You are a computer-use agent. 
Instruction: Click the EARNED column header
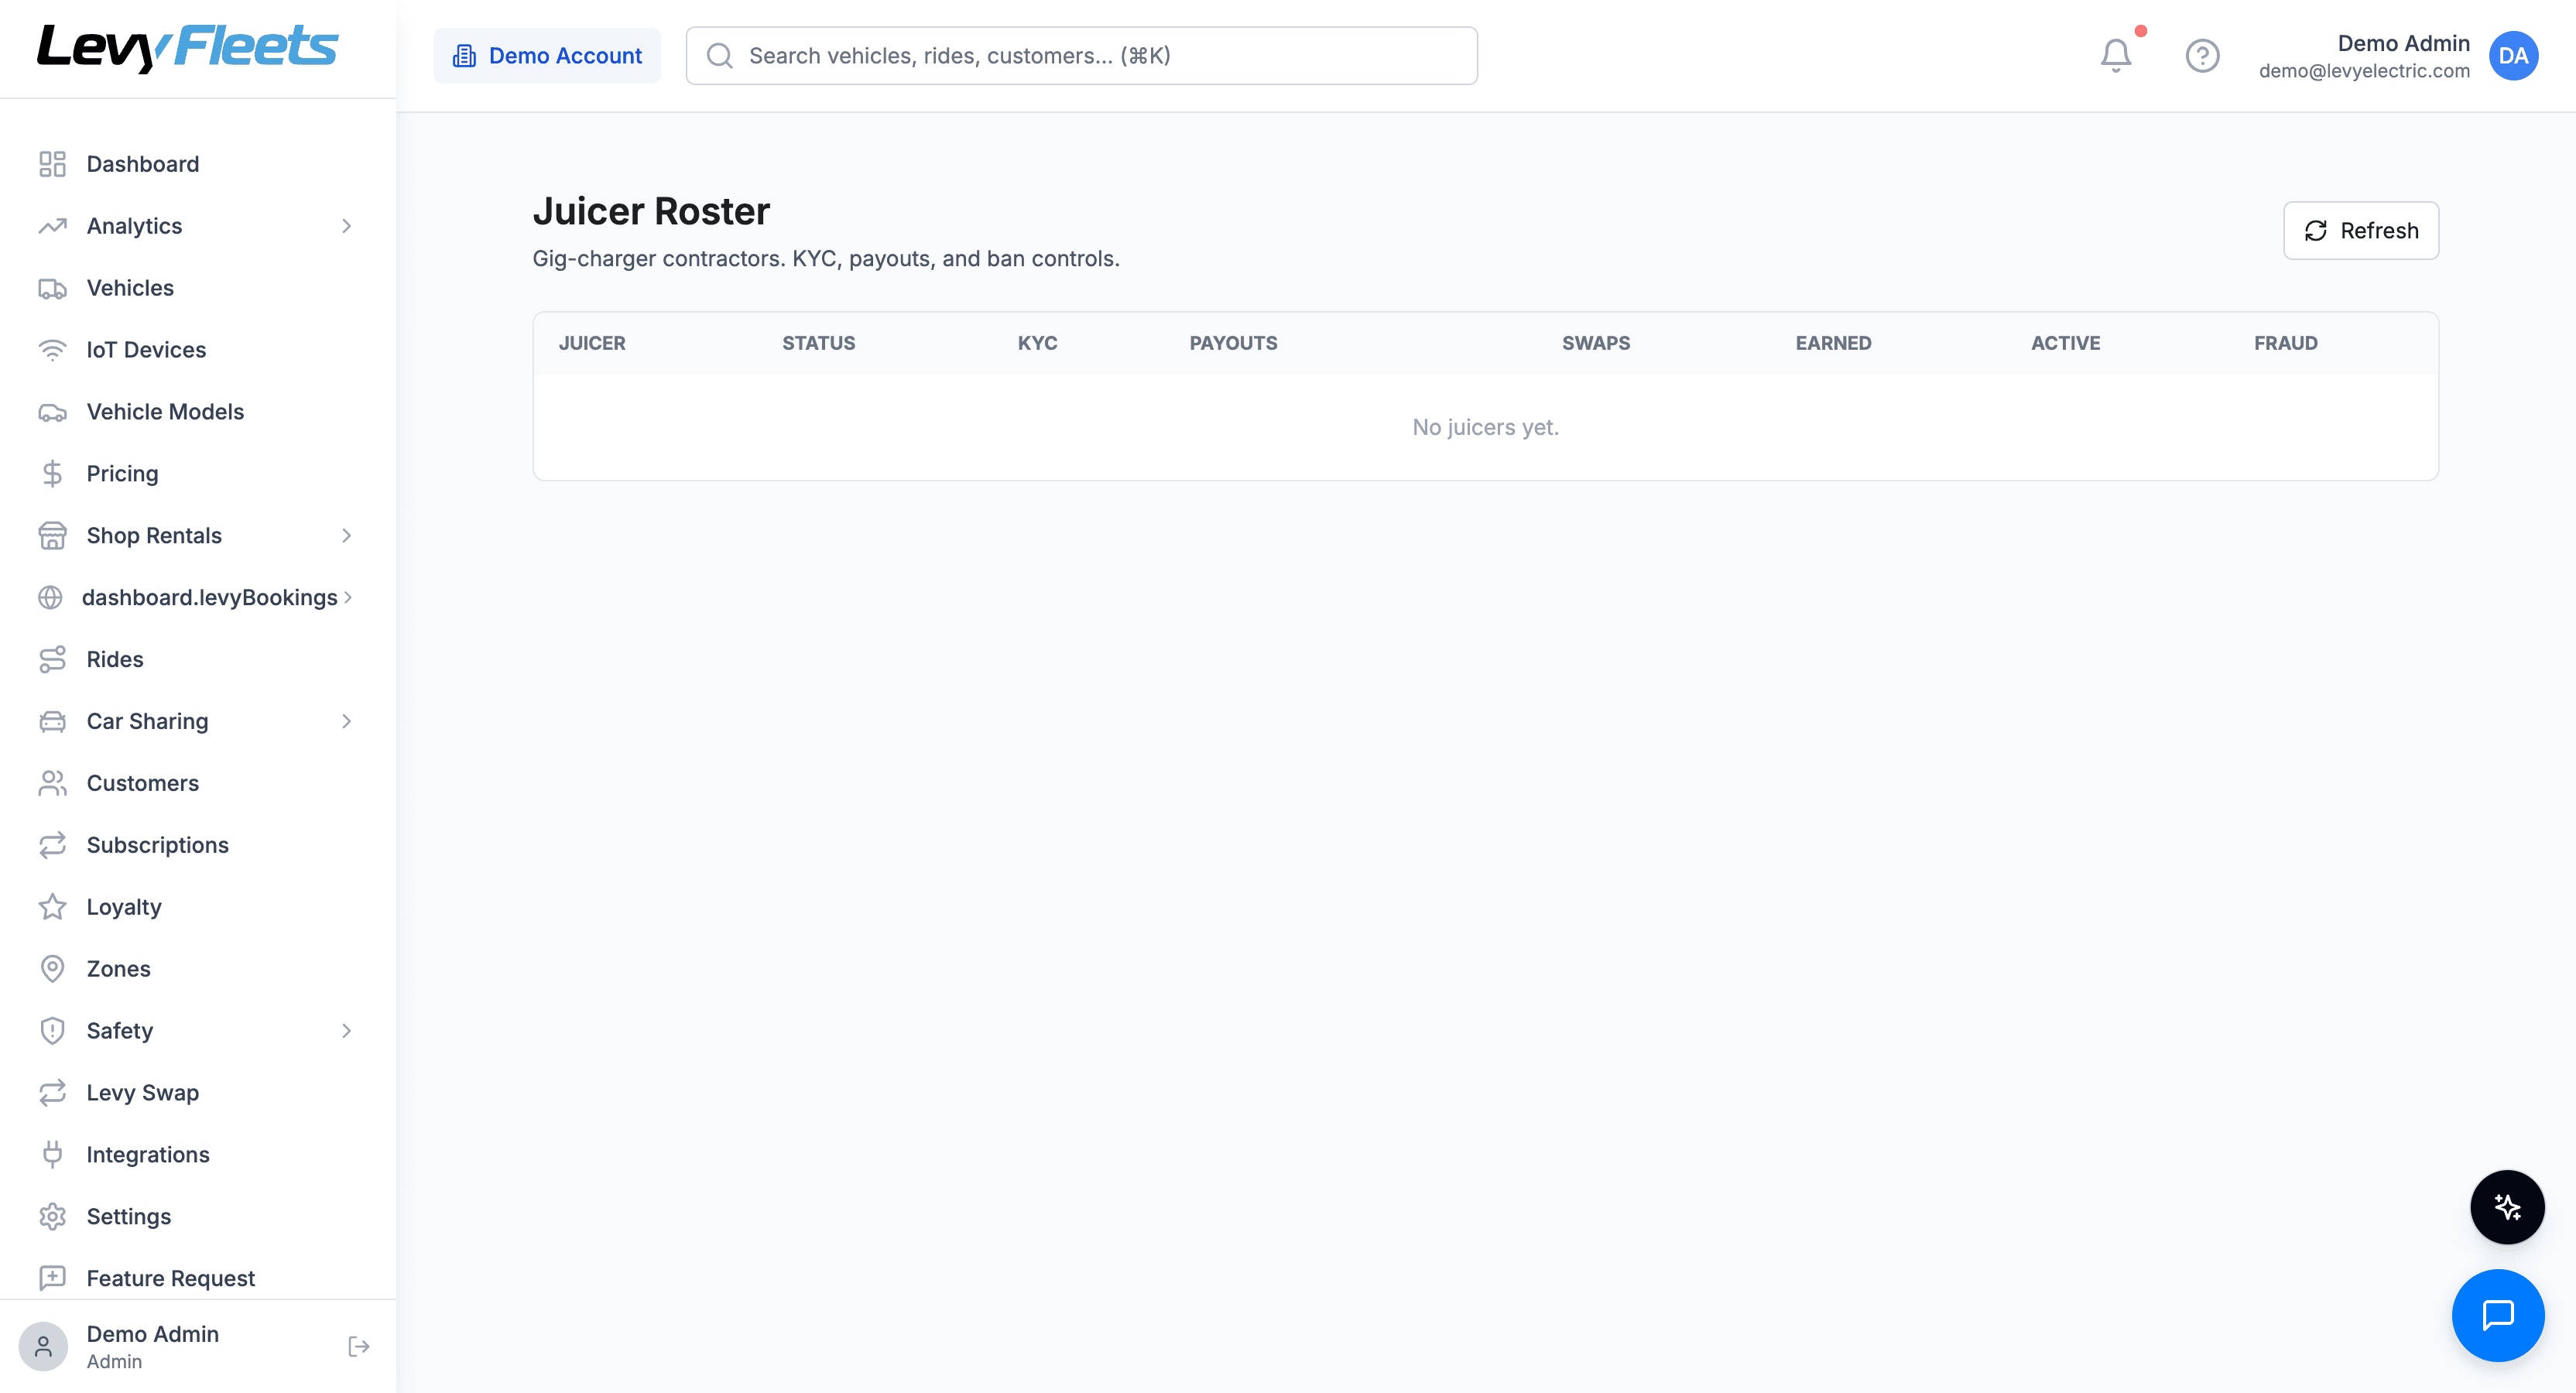click(1833, 343)
